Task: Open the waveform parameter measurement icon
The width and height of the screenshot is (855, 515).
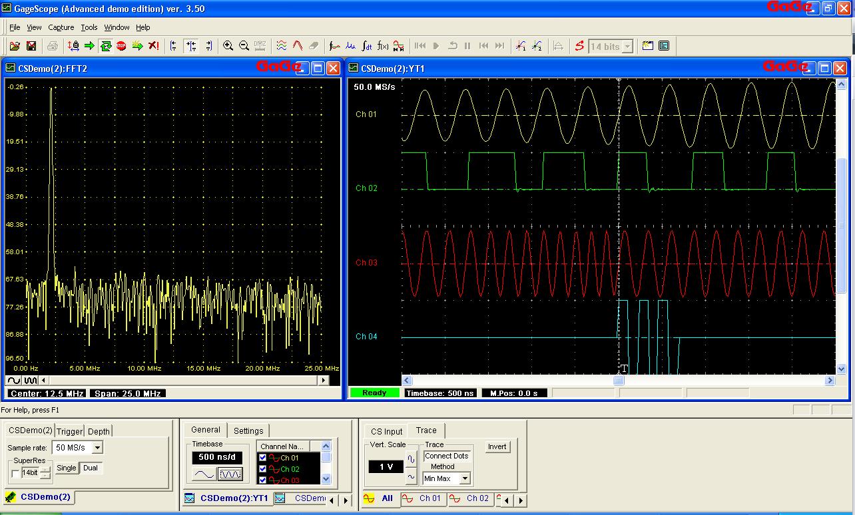Action: [335, 46]
